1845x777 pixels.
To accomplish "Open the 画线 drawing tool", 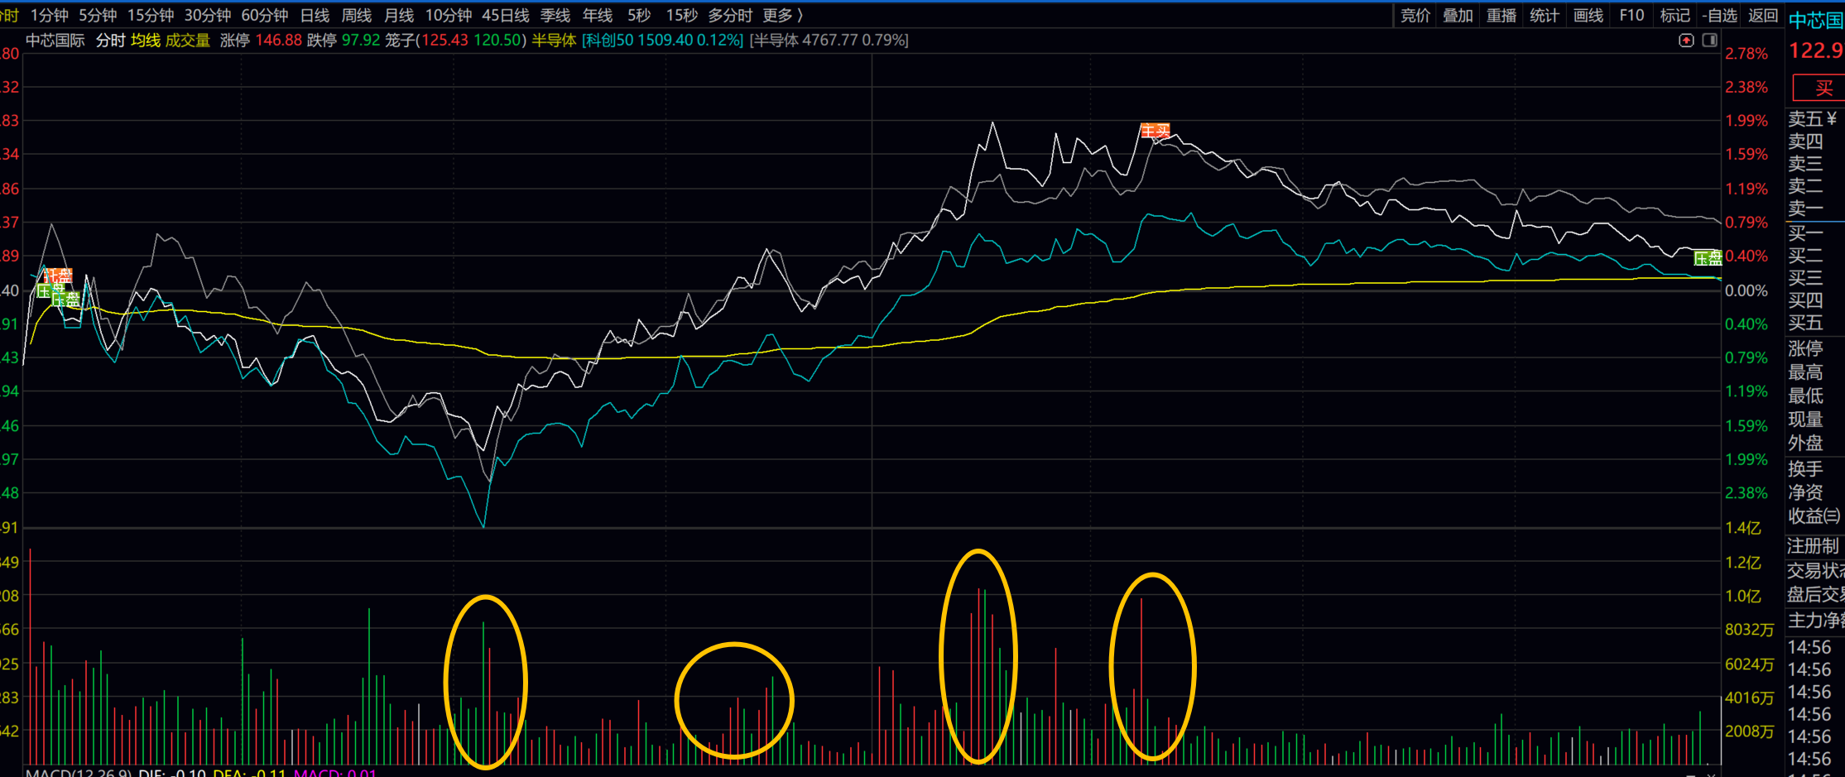I will [1588, 15].
